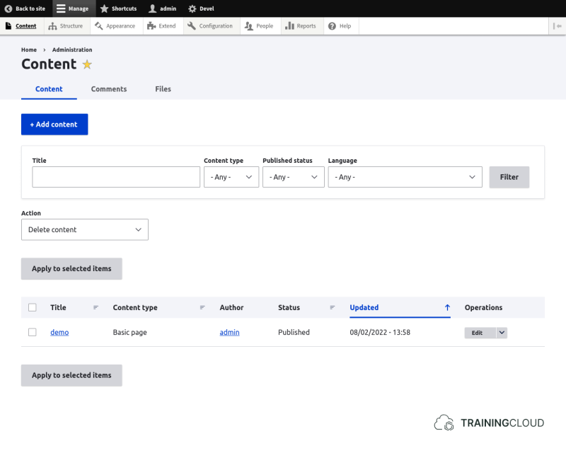Screen dimensions: 566x453
Task: Focus the Title filter text field
Action: pos(116,177)
